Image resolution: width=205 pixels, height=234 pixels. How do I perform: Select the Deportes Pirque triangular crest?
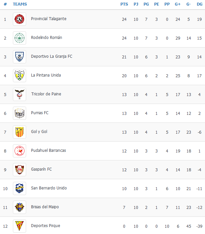click(x=20, y=226)
